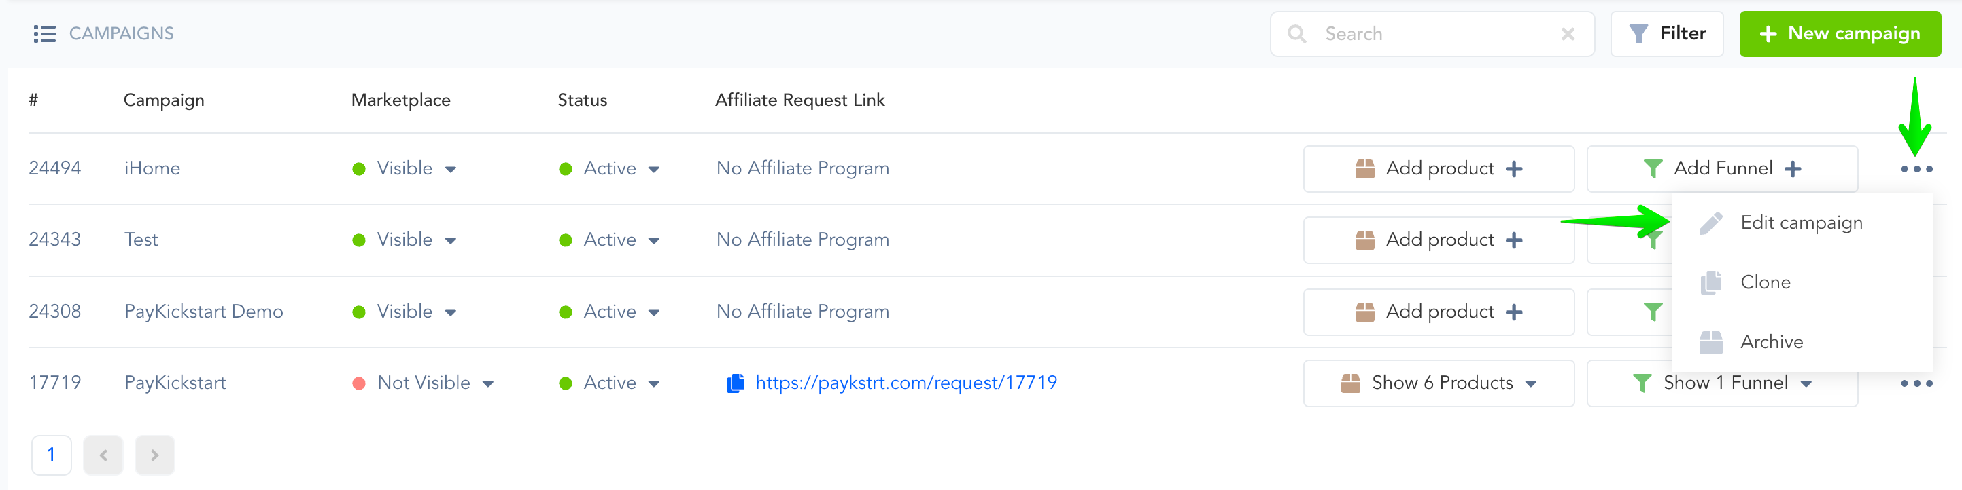Expand Show 6 Products dropdown
The width and height of the screenshot is (1962, 490).
pos(1439,383)
